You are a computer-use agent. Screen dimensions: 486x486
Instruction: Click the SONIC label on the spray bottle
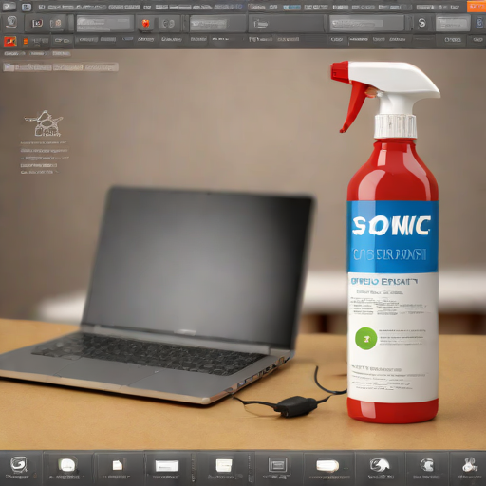pyautogui.click(x=392, y=226)
